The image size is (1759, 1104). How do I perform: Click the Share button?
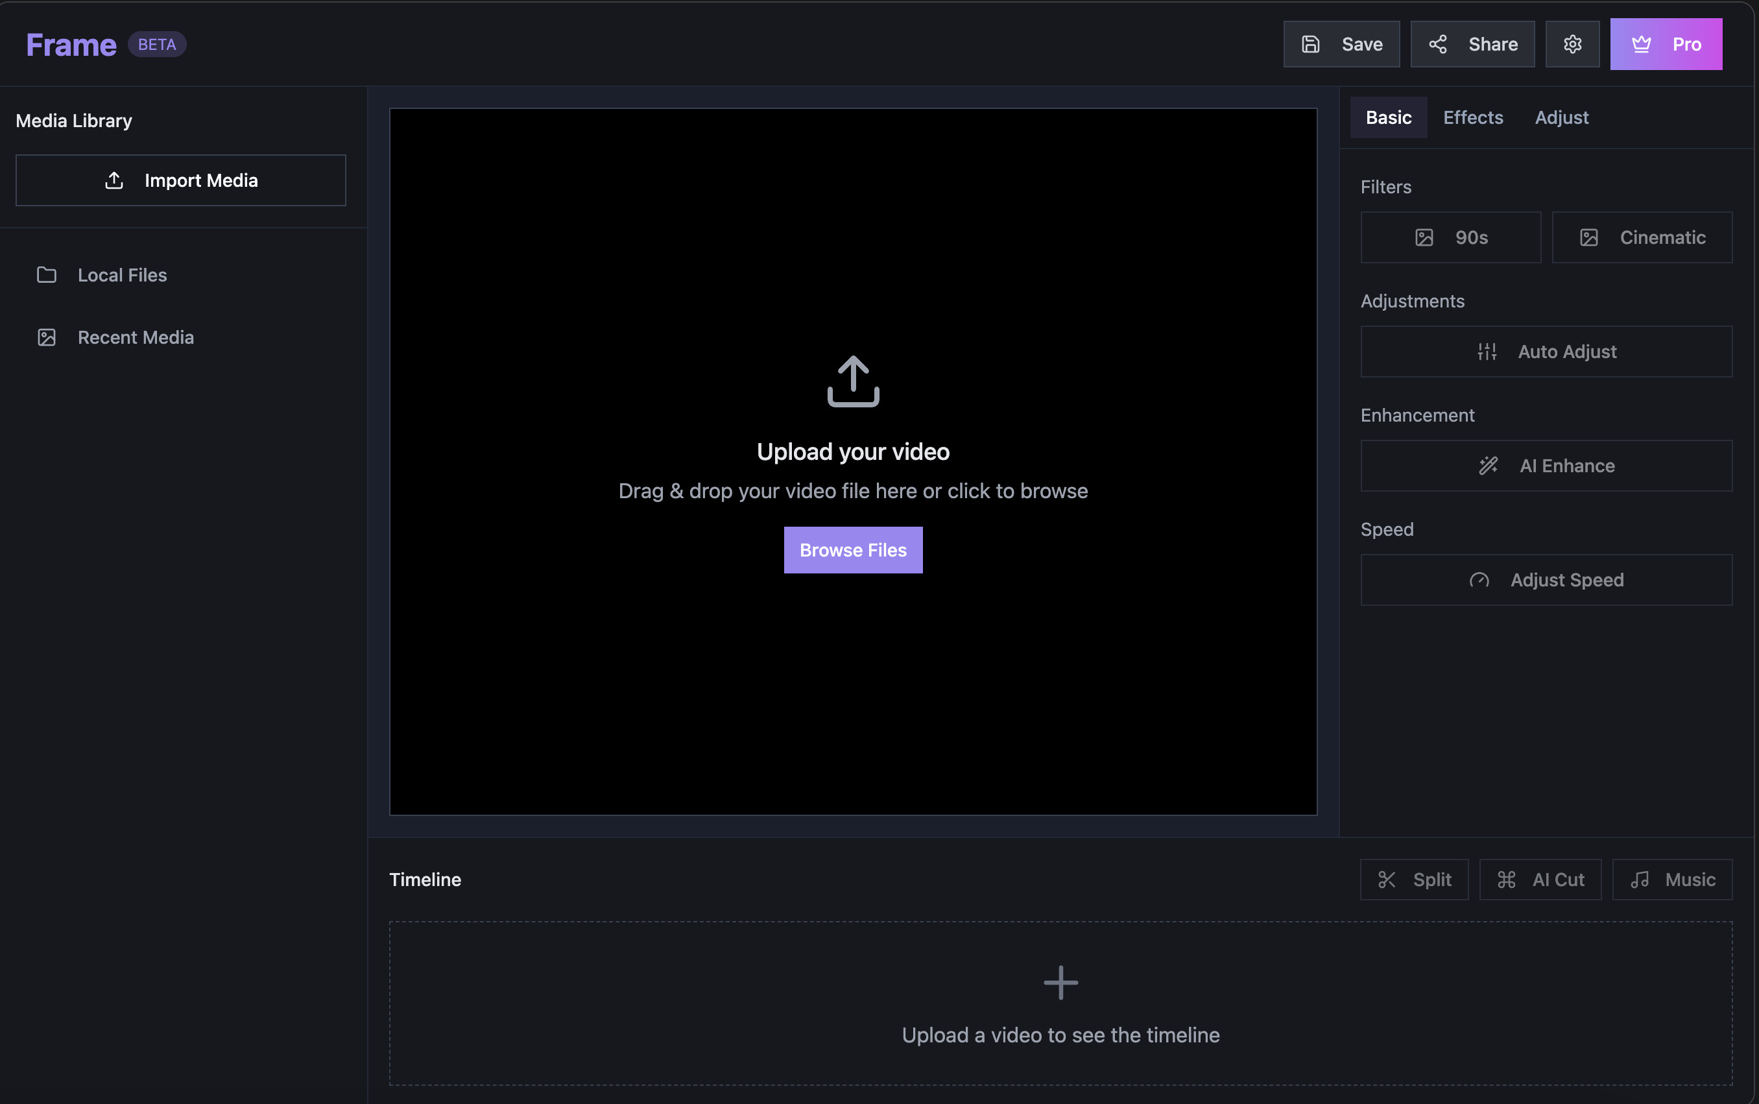[1472, 45]
